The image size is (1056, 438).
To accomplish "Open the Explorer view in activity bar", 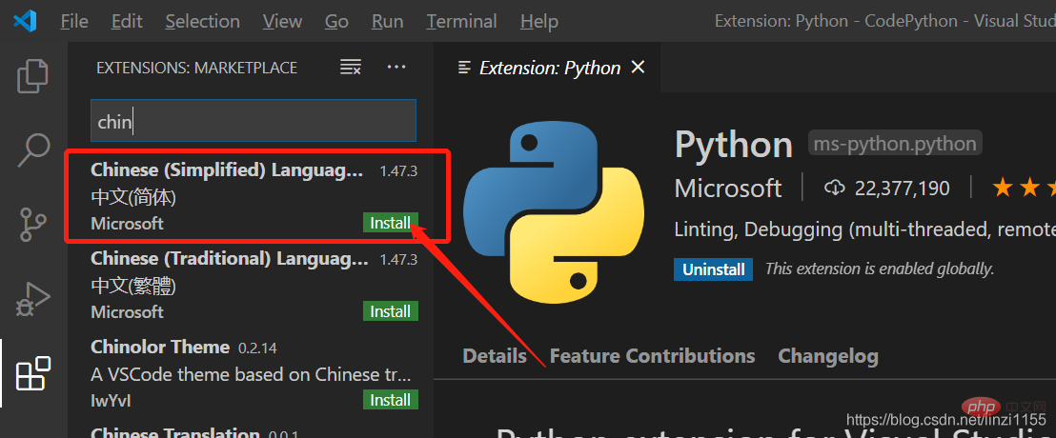I will coord(33,76).
